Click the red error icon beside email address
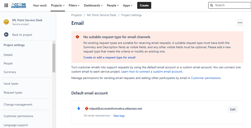Screen dimensions: 251x128 tap(87, 108)
